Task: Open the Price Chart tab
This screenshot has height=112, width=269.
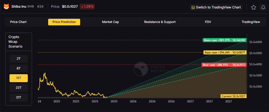Action: point(18,22)
